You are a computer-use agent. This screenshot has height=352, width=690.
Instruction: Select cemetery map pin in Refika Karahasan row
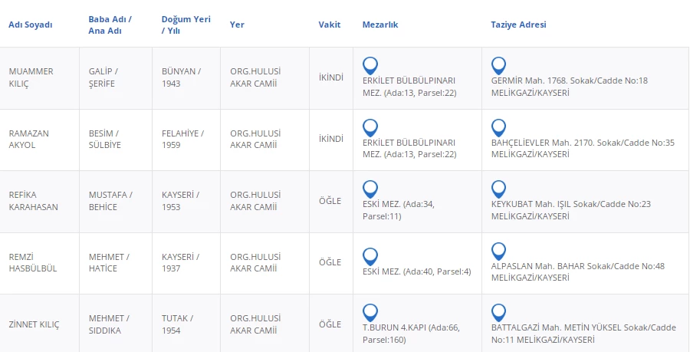pos(370,189)
